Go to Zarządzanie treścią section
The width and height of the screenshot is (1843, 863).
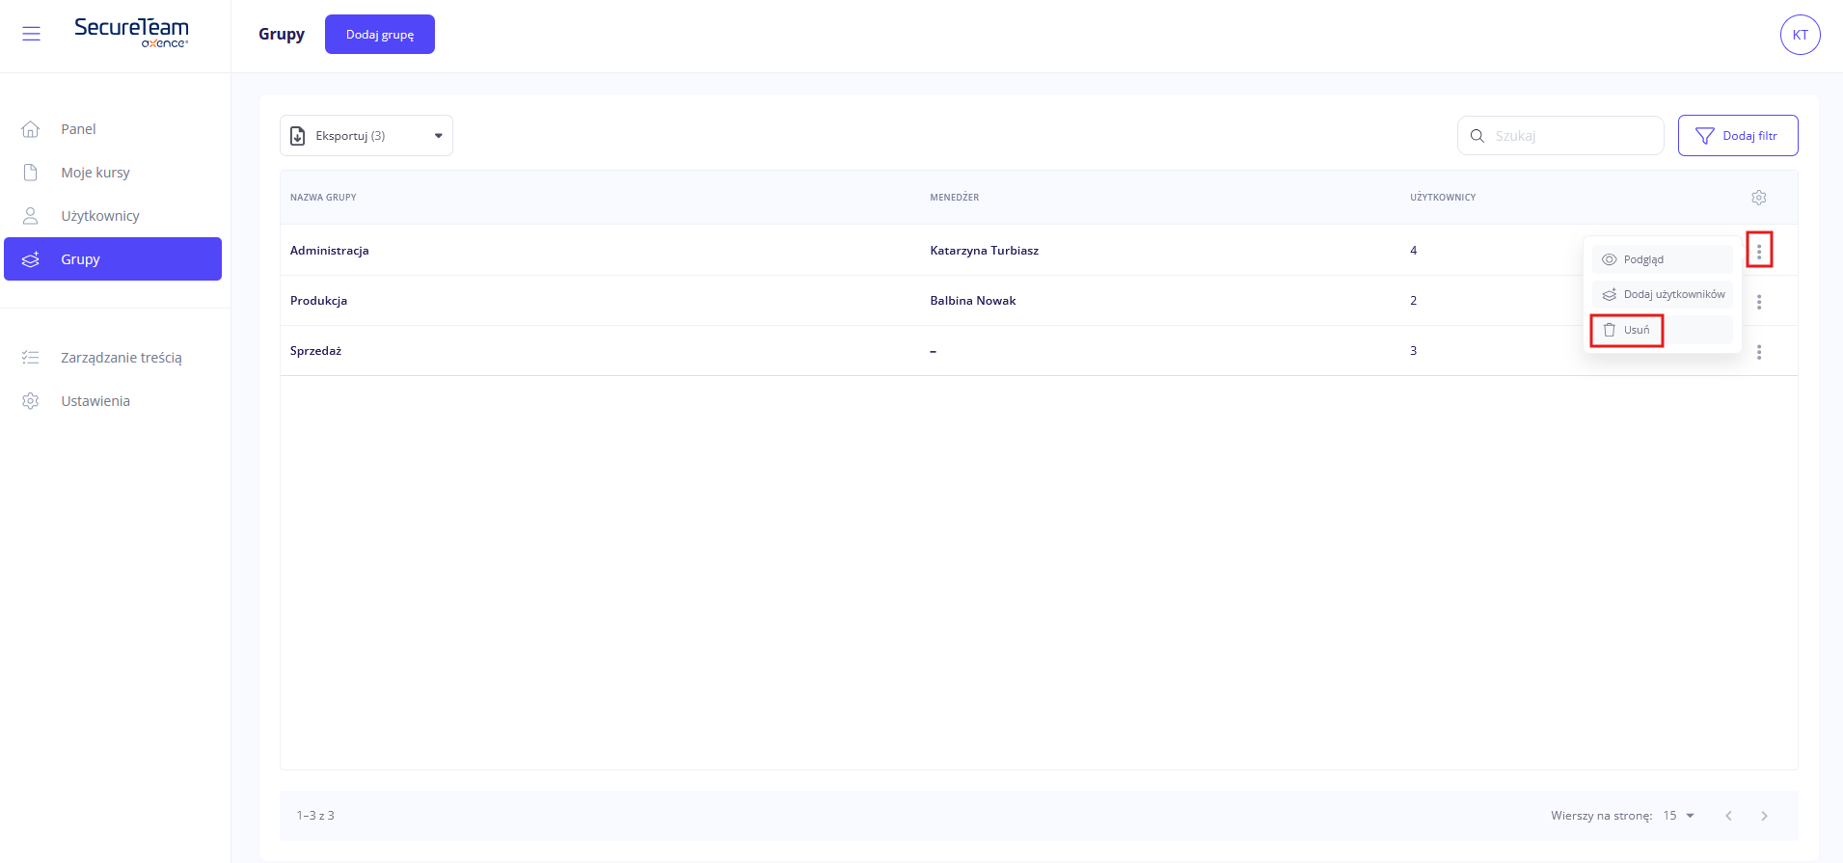tap(121, 358)
